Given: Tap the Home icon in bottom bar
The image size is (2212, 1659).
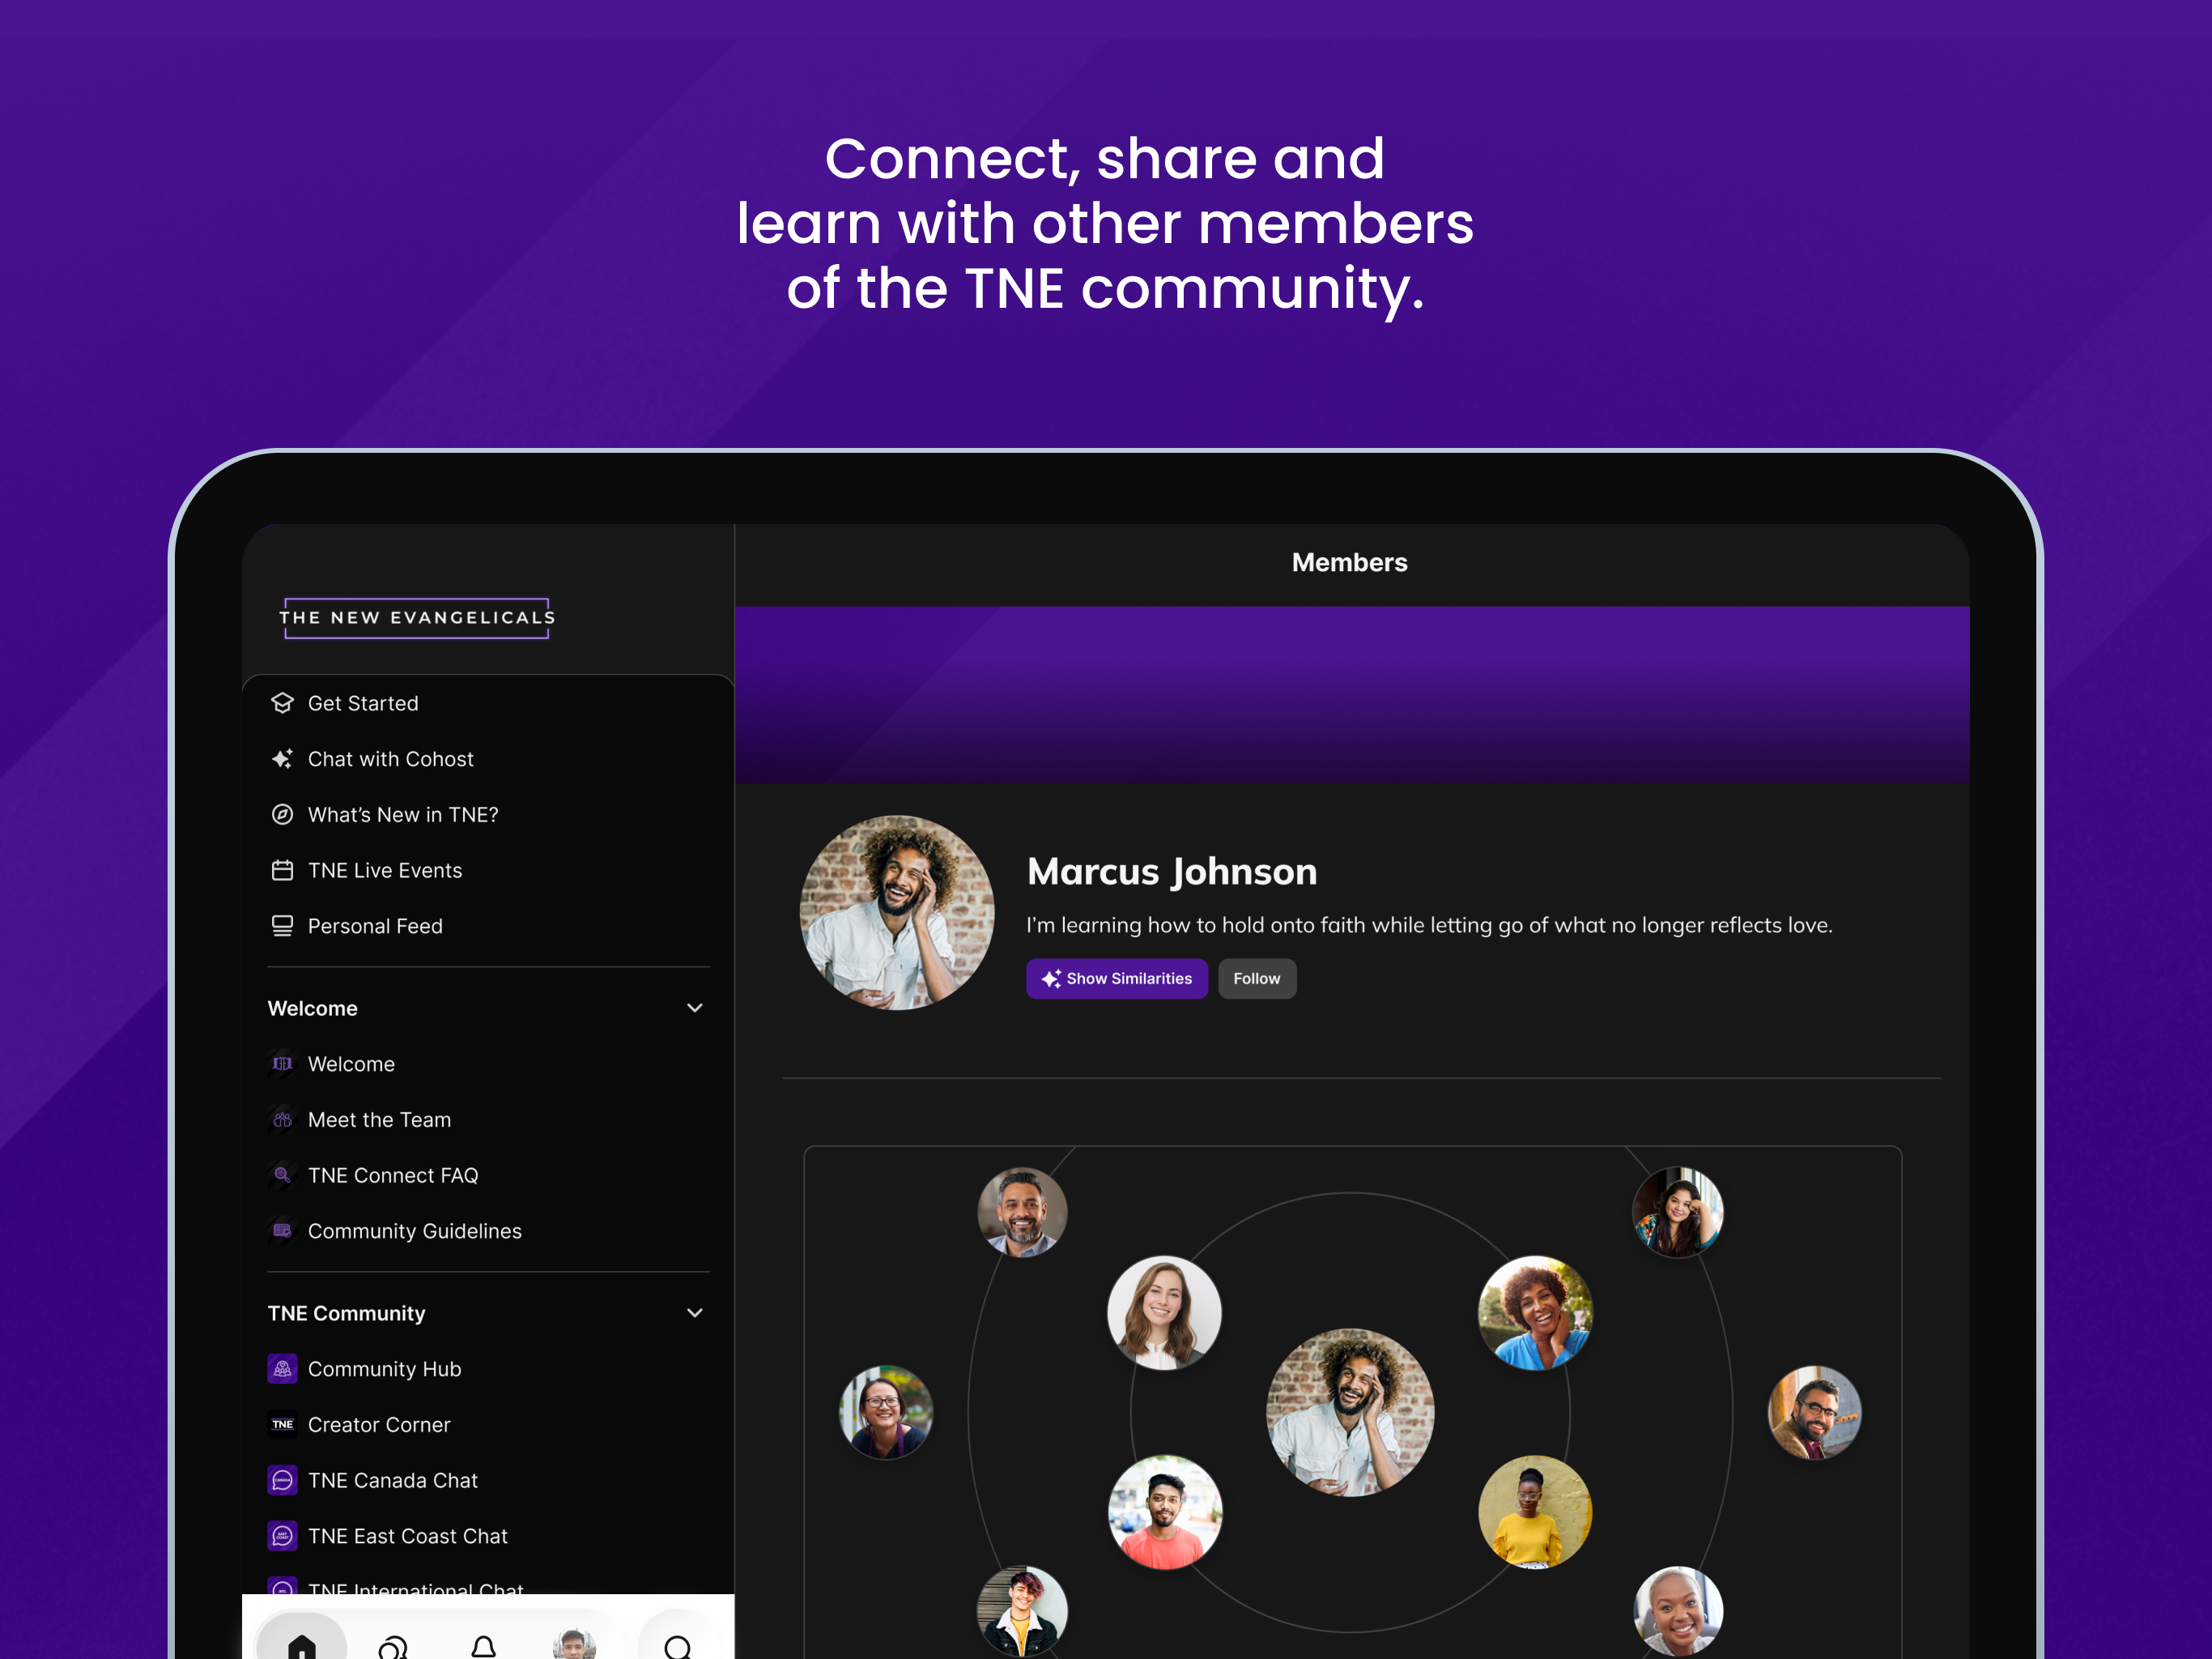Looking at the screenshot, I should click(x=302, y=1645).
